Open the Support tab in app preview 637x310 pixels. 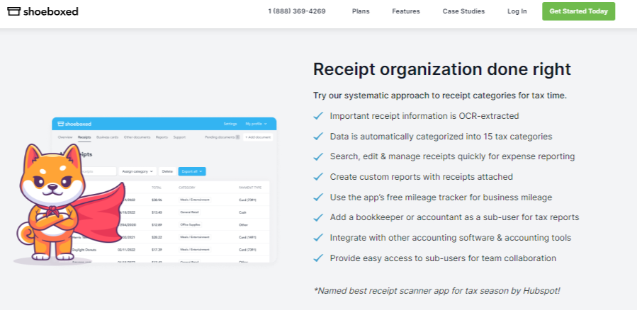pyautogui.click(x=179, y=137)
